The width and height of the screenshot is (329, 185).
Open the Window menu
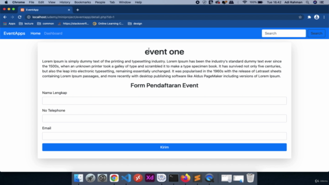coord(125,2)
